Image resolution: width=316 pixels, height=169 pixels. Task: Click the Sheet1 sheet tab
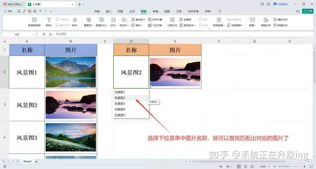pos(27,162)
